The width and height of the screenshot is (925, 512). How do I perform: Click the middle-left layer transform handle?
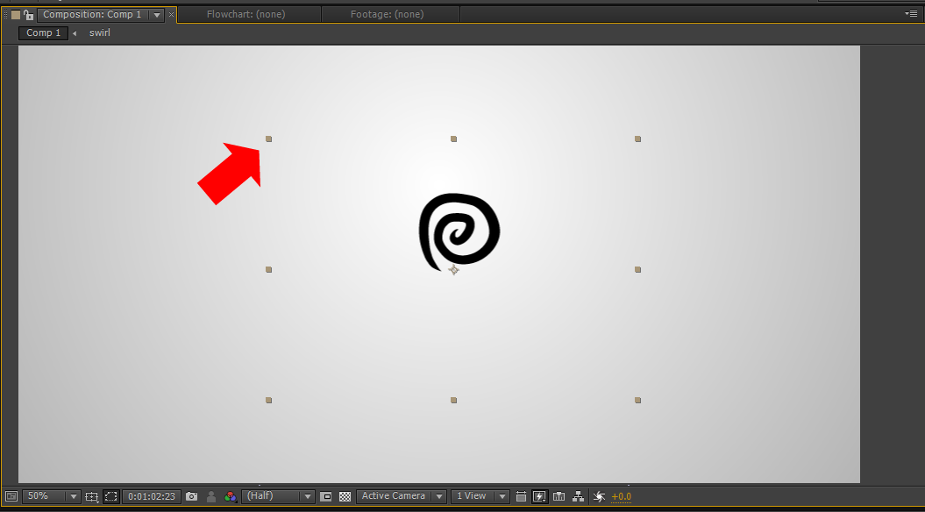click(269, 269)
